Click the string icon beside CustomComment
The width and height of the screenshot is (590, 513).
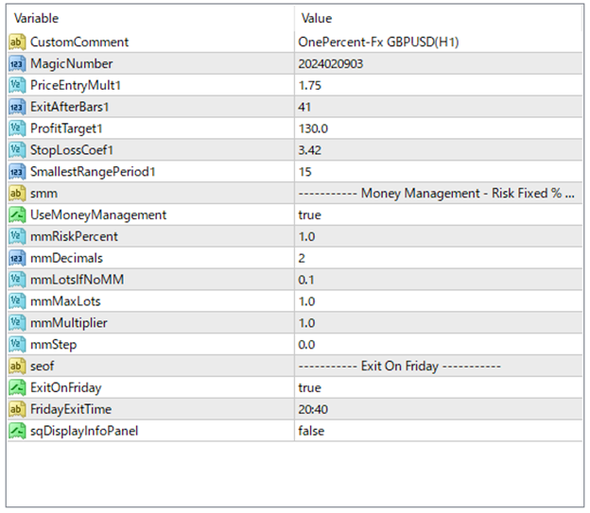16,42
